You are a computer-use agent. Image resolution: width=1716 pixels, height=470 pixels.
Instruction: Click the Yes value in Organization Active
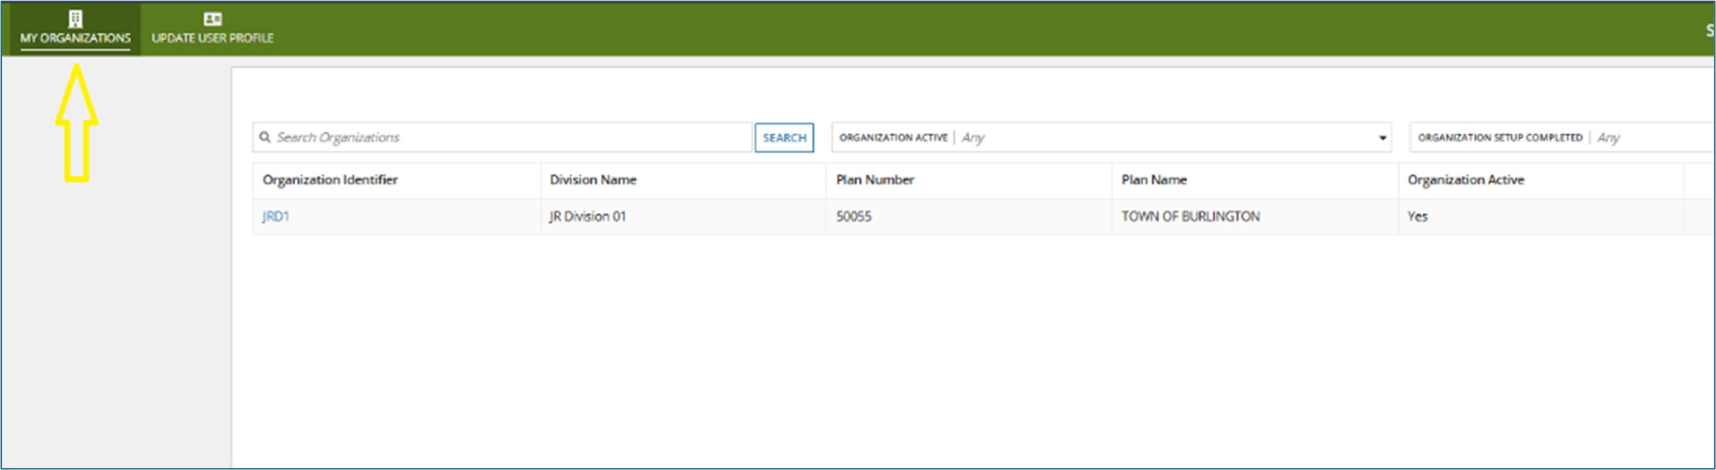[1417, 217]
